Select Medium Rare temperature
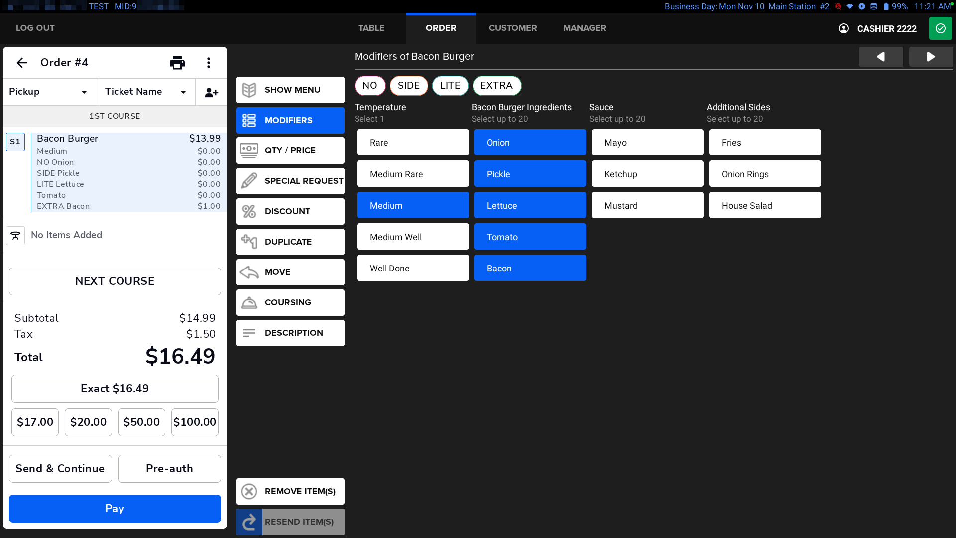The image size is (956, 538). [412, 174]
